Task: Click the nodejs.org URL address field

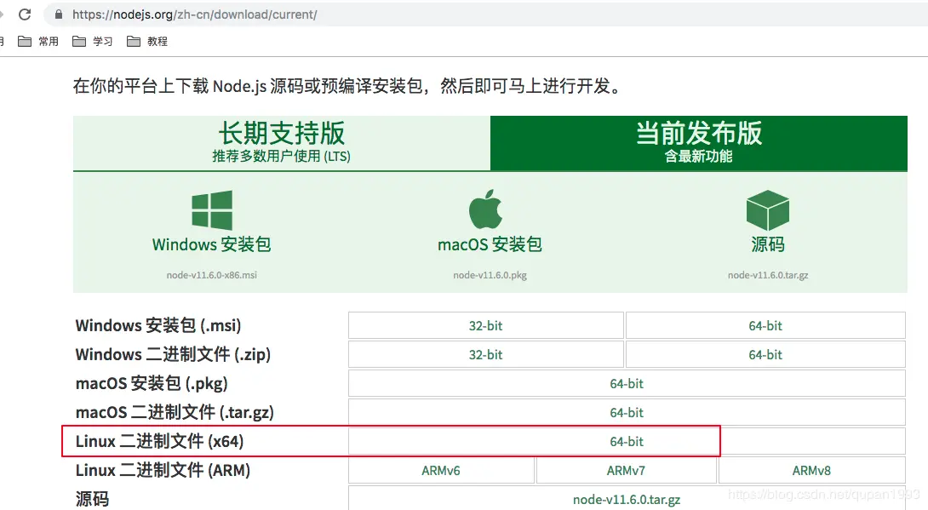Action: 485,14
